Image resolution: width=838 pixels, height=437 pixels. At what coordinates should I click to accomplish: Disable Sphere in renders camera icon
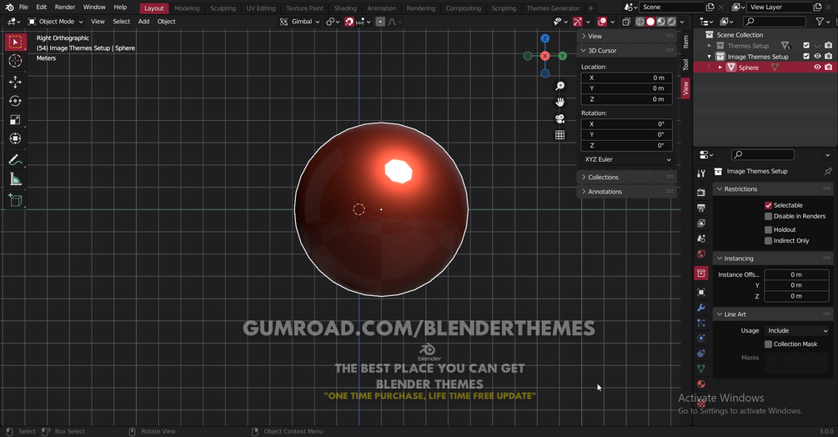click(828, 68)
